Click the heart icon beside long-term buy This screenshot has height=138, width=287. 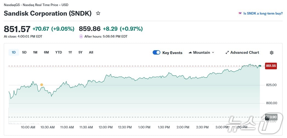[x=240, y=13]
